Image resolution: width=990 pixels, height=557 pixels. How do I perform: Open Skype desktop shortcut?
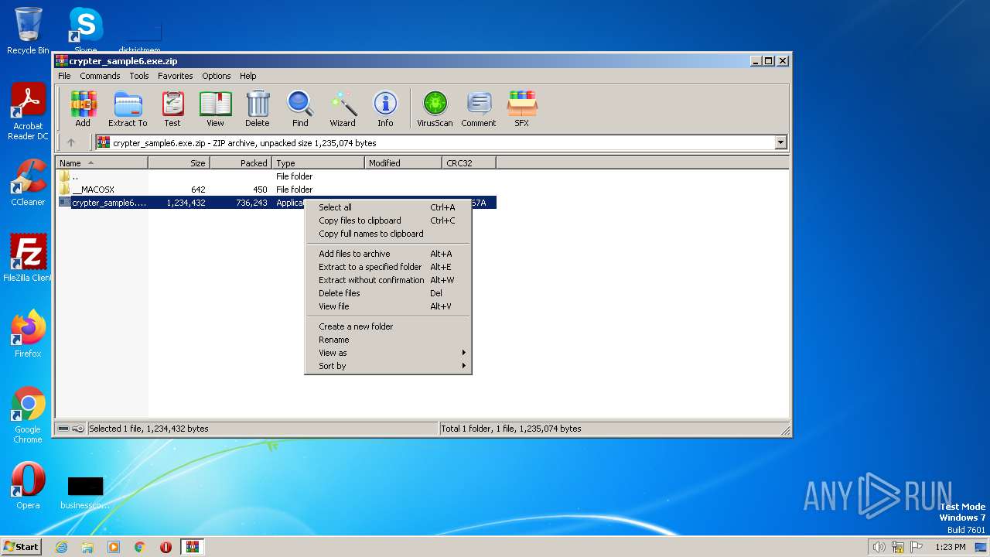(x=85, y=31)
